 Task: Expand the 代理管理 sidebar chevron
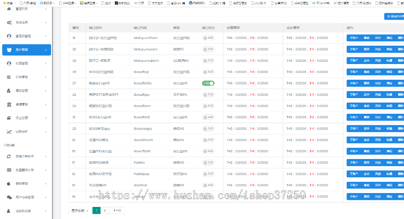tap(46, 64)
